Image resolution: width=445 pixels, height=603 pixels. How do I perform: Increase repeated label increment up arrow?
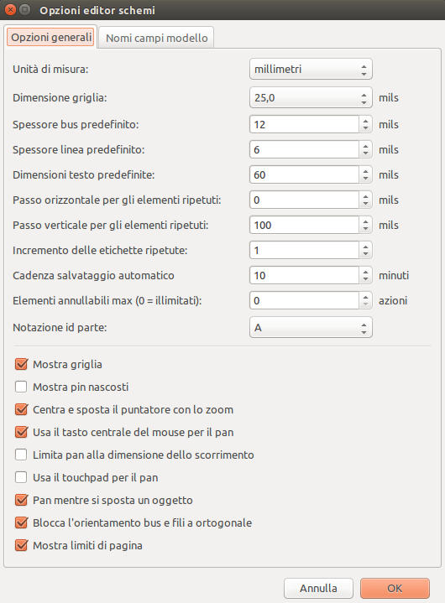coord(365,247)
